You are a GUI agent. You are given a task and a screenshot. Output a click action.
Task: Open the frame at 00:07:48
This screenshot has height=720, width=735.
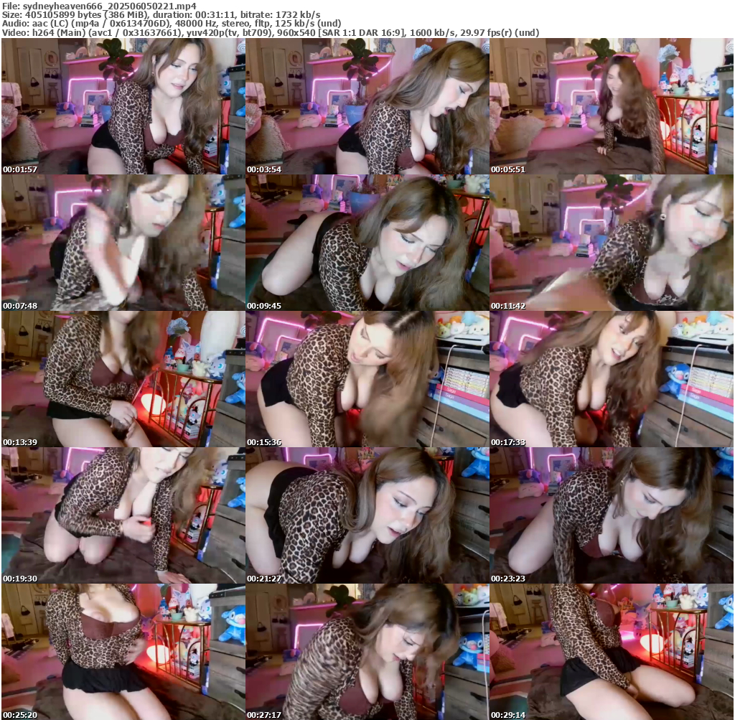coord(123,243)
